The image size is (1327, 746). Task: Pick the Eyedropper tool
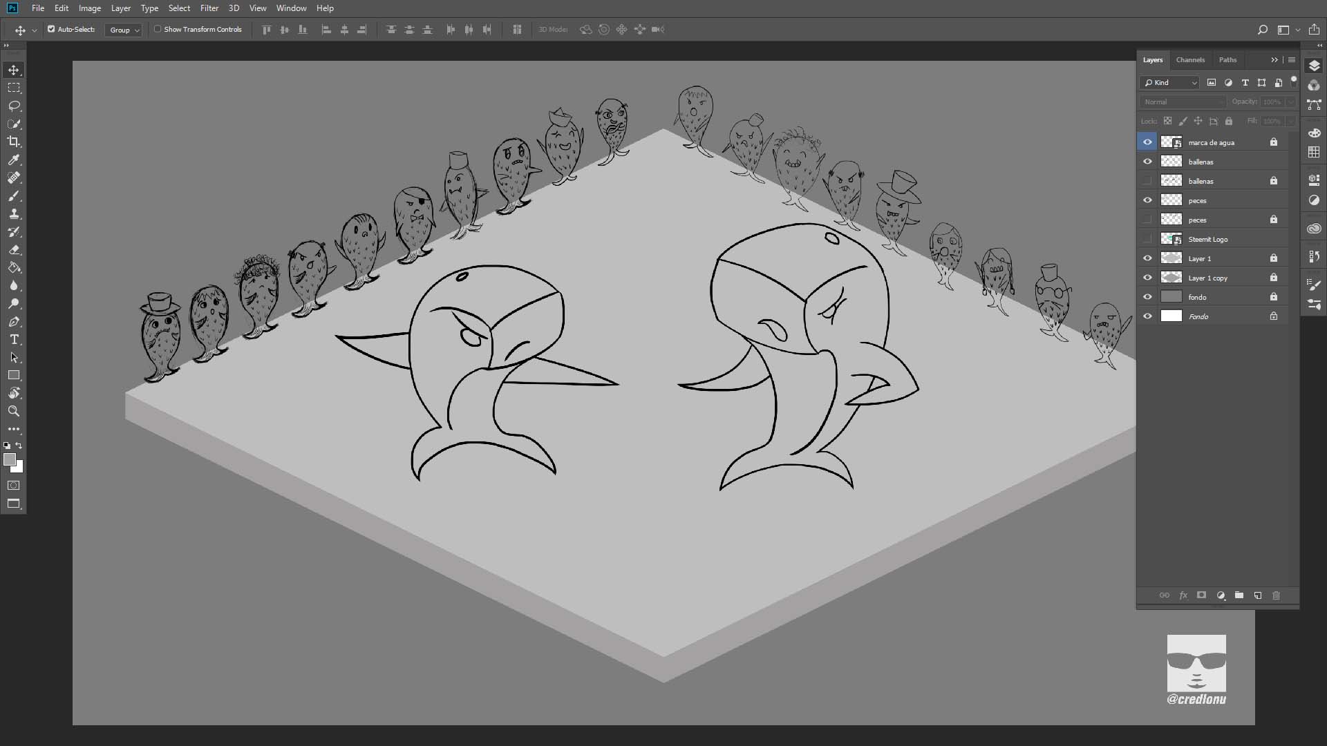pos(14,160)
